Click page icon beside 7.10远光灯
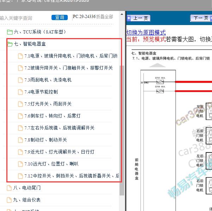The width and height of the screenshot is (212, 211). [20, 164]
